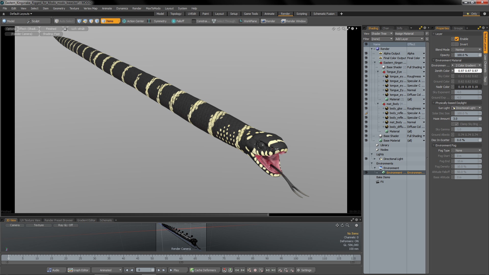Toggle visibility of Base Material
The image size is (489, 275).
pyautogui.click(x=366, y=141)
